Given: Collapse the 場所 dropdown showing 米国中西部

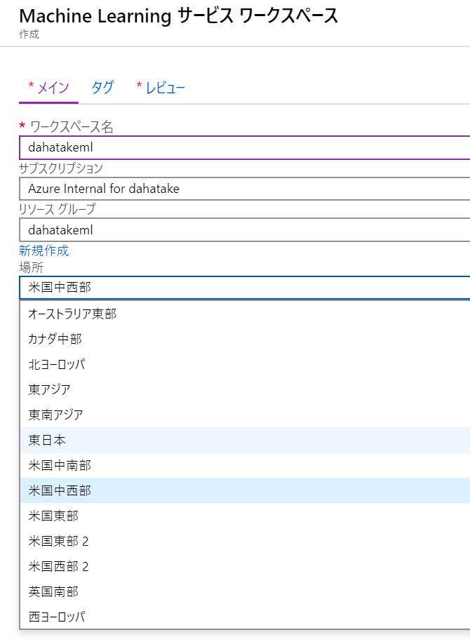Looking at the screenshot, I should pyautogui.click(x=245, y=288).
